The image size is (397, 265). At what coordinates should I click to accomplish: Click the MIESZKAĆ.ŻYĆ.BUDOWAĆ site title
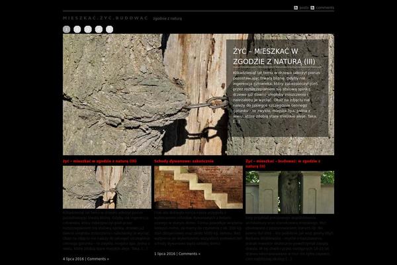pos(105,18)
